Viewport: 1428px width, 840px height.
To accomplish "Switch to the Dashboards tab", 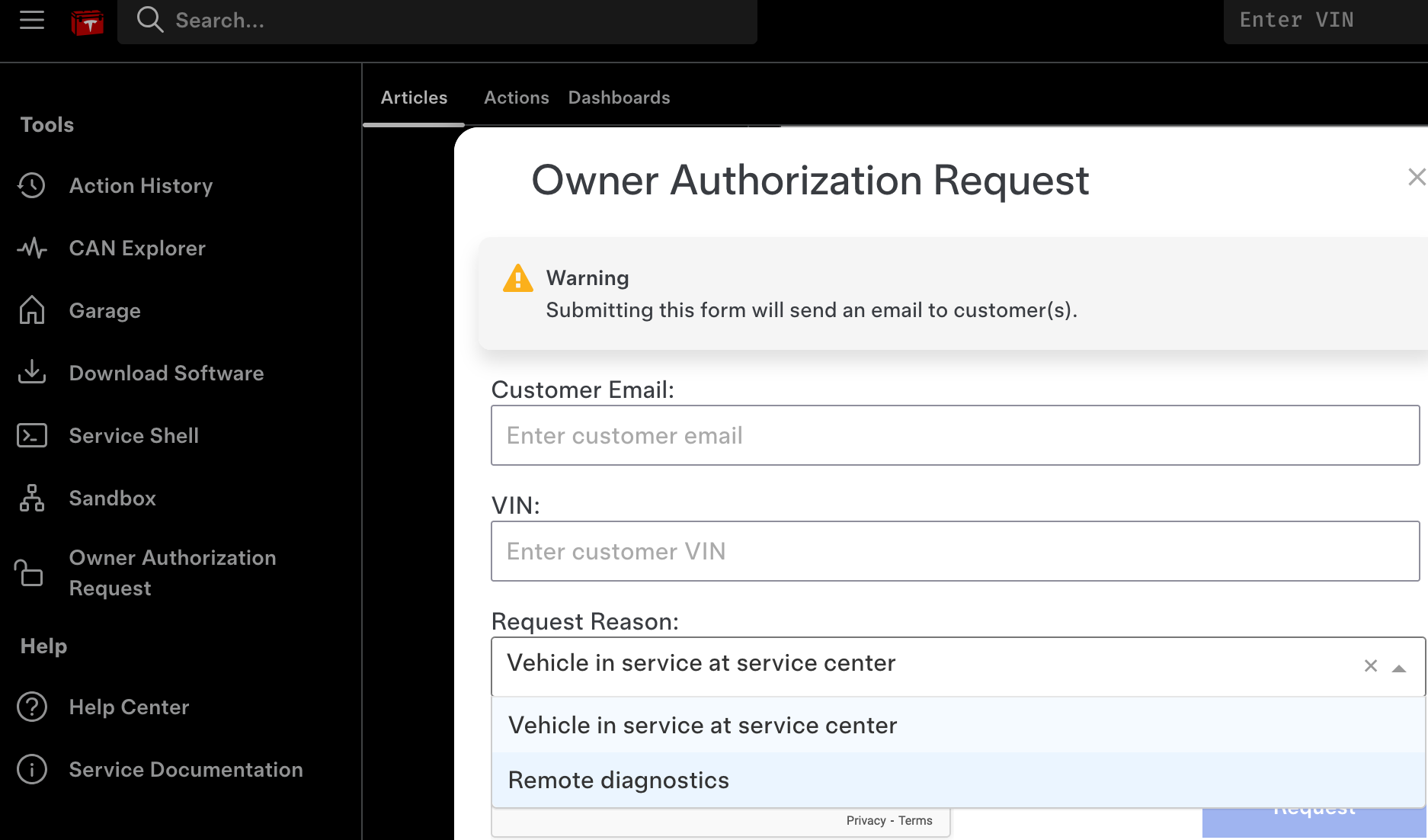I will point(619,98).
